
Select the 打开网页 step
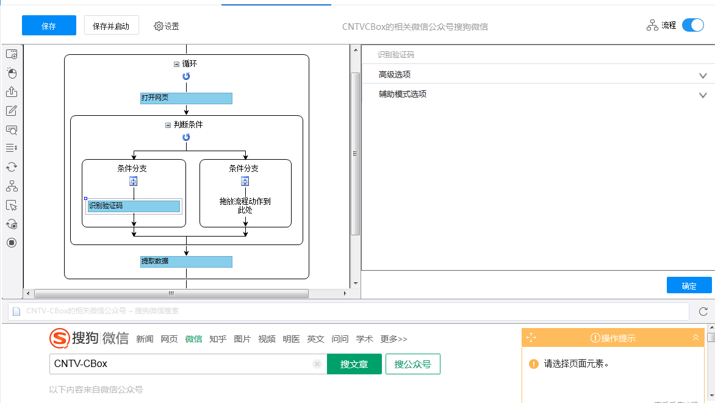tap(186, 98)
